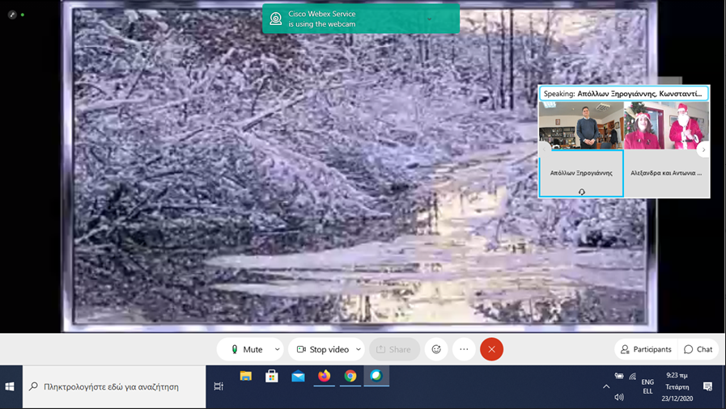This screenshot has width=726, height=409.
Task: Stop video in the meeting
Action: (323, 349)
